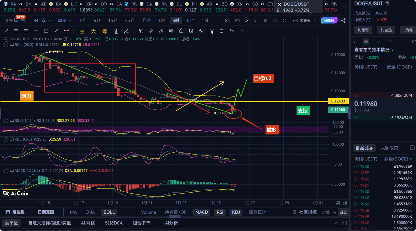Click the AI解读 button
Viewport: 416px width, 231px height.
coord(329,20)
